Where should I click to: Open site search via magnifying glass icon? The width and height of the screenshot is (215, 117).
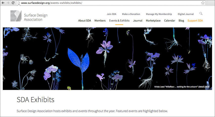201,13
